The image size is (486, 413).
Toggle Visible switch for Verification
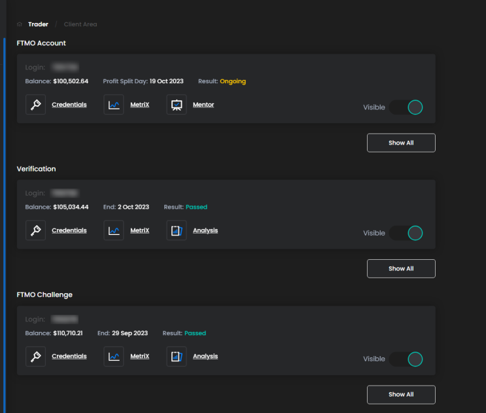coord(406,233)
